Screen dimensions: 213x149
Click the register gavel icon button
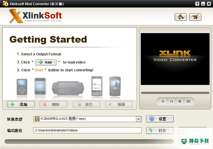(x=181, y=17)
